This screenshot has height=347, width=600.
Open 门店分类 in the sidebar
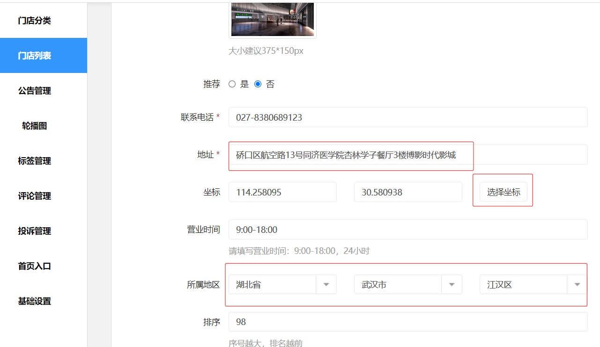click(x=35, y=21)
